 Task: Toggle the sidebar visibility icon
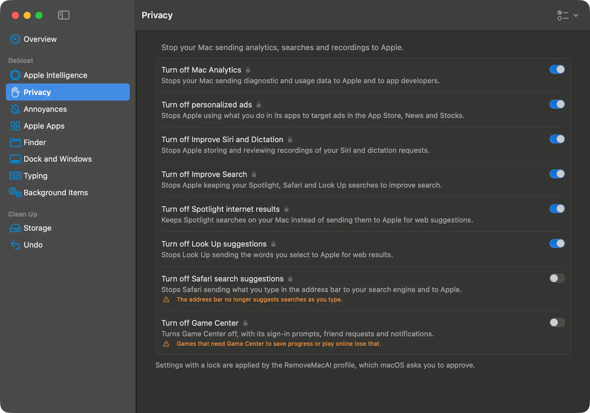coord(64,15)
